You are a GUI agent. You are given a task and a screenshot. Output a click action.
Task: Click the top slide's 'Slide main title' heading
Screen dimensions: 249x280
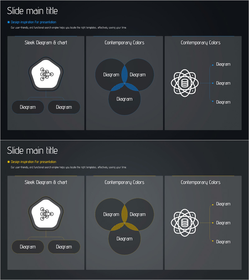tap(32, 11)
